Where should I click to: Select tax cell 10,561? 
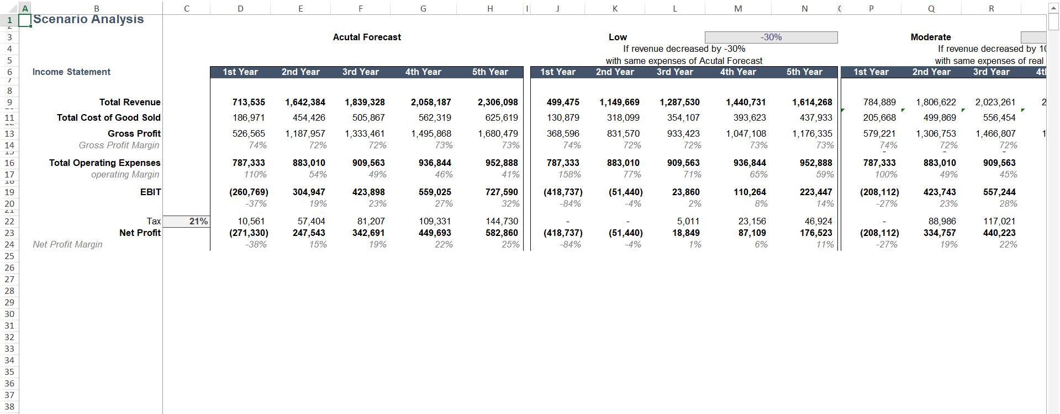click(x=251, y=221)
